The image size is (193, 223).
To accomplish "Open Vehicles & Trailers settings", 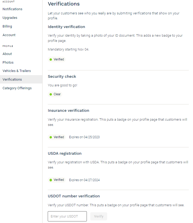I will click(x=17, y=71).
